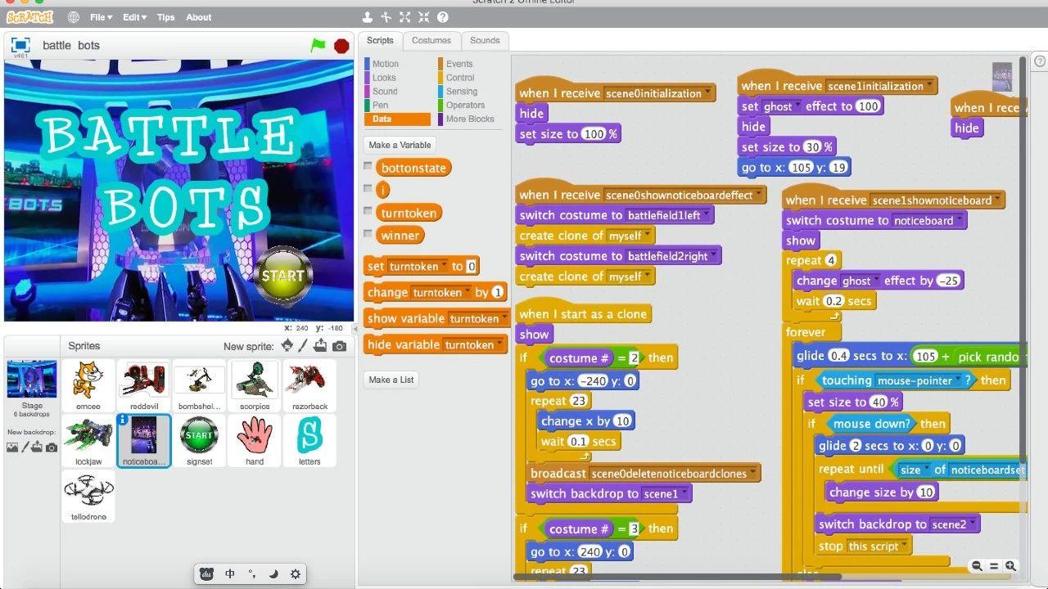Image resolution: width=1048 pixels, height=589 pixels.
Task: Select the Grow sprite tool
Action: tap(405, 17)
